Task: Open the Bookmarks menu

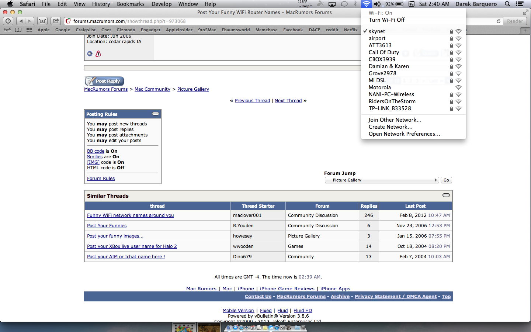Action: tap(131, 4)
